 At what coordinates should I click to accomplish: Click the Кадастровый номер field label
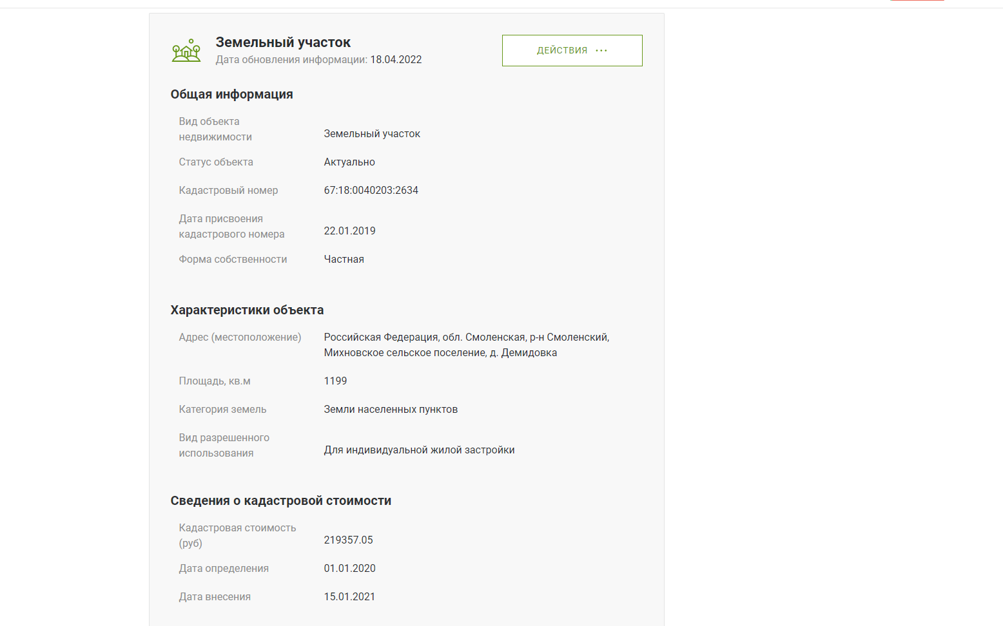coord(228,191)
